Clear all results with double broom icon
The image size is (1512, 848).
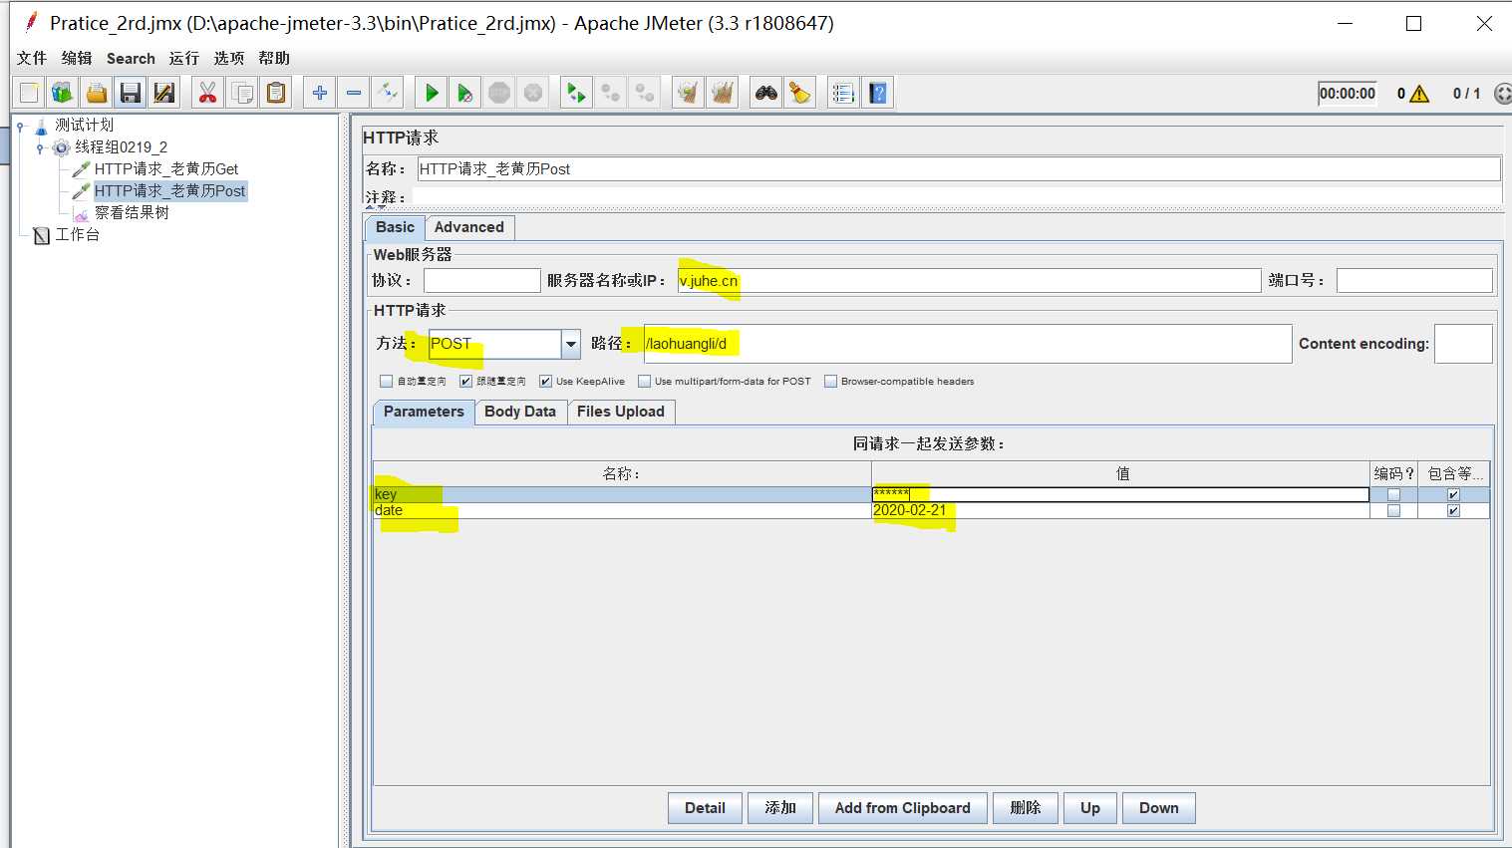(x=722, y=93)
